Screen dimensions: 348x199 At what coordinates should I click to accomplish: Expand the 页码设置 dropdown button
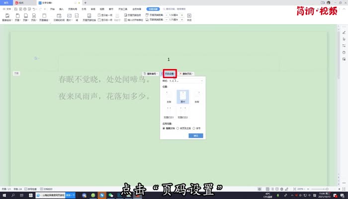click(x=170, y=73)
